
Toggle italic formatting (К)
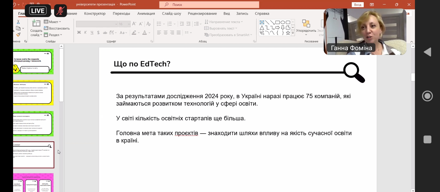point(85,33)
